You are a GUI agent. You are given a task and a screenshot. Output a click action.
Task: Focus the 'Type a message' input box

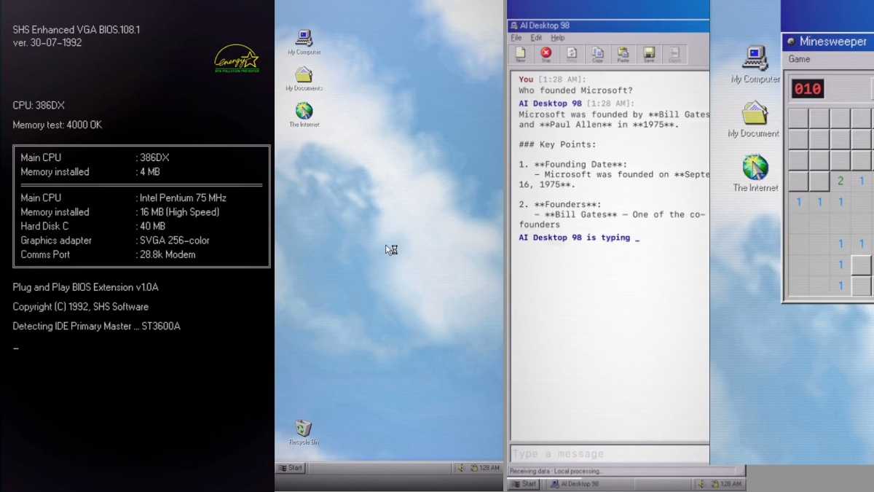609,453
